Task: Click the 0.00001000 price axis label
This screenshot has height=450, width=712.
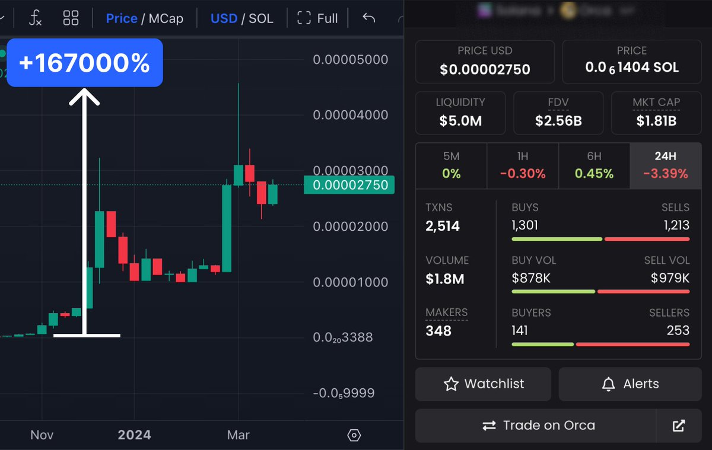Action: 351,282
